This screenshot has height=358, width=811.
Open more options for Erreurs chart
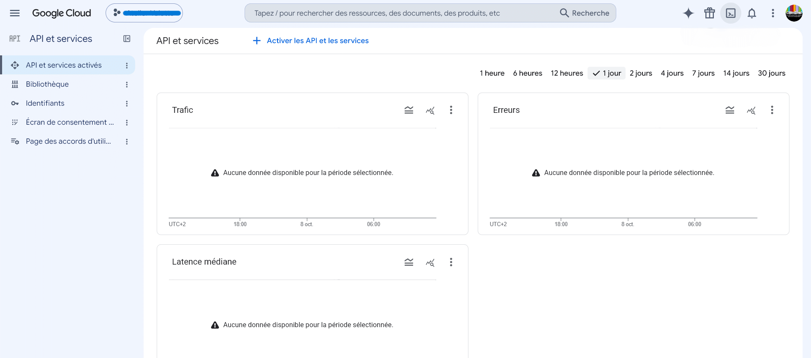click(772, 110)
